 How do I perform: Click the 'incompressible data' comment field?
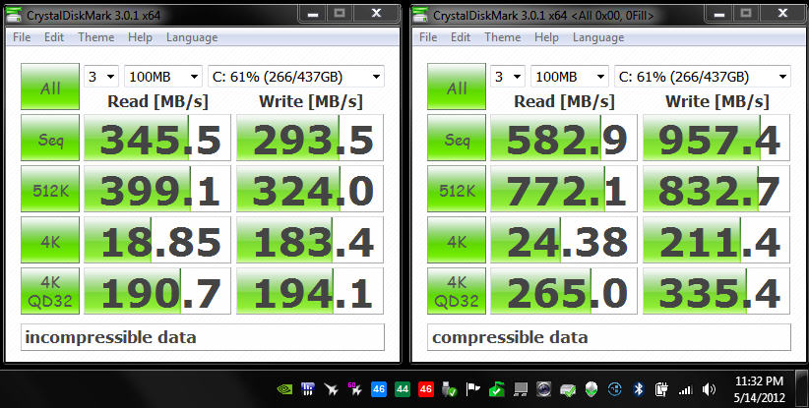(203, 337)
